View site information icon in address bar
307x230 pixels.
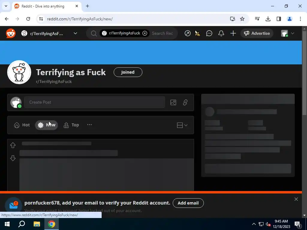[41, 19]
